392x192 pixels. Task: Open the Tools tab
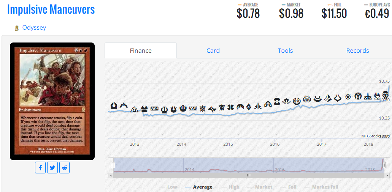(285, 50)
